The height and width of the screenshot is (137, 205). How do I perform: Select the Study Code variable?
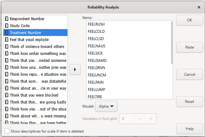tap(35, 26)
